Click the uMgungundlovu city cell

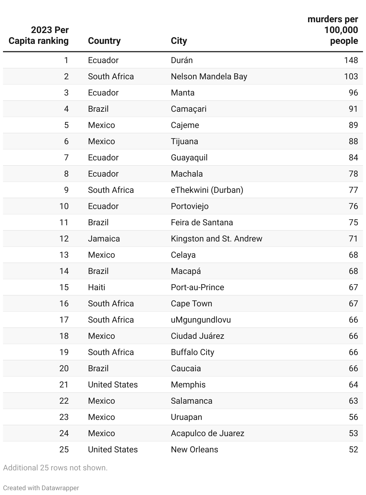(x=201, y=320)
